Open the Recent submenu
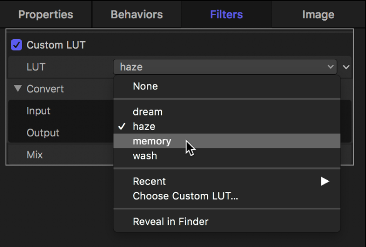The height and width of the screenshot is (247, 366). pos(149,182)
